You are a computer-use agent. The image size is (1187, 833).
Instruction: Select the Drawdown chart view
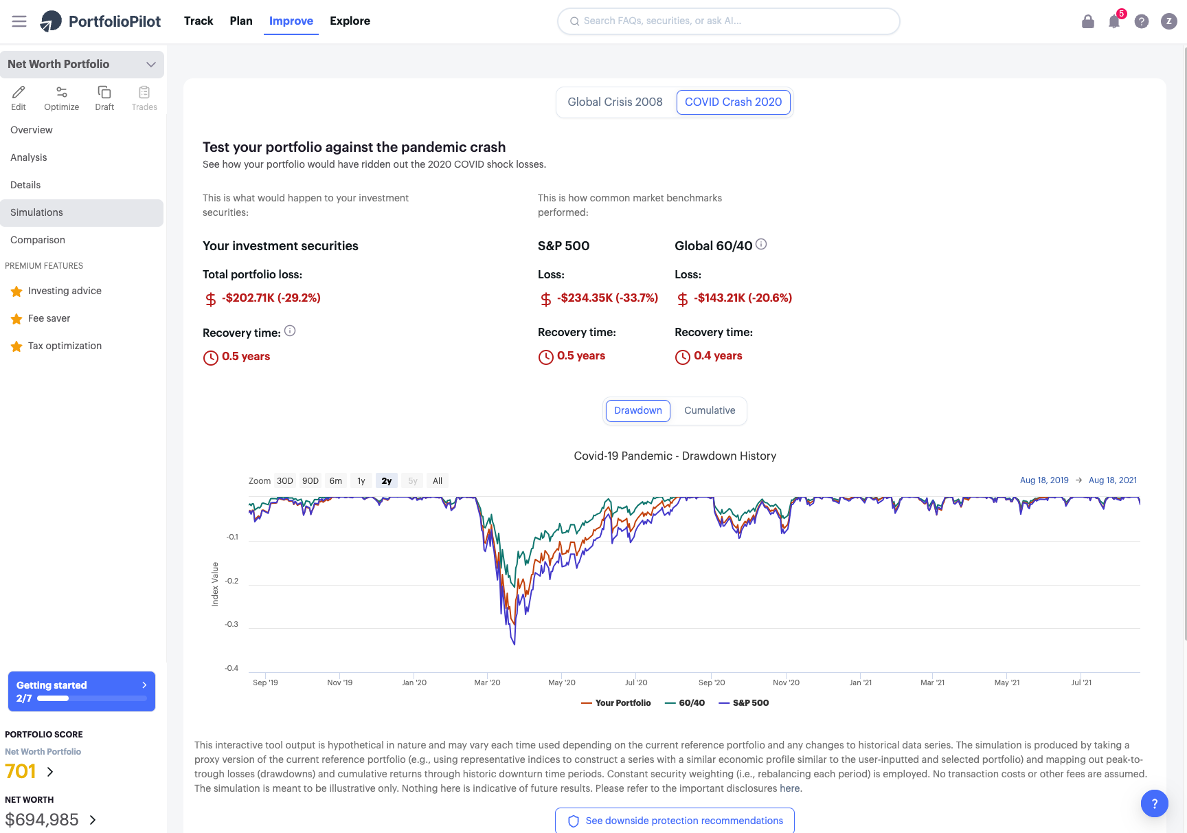[638, 410]
